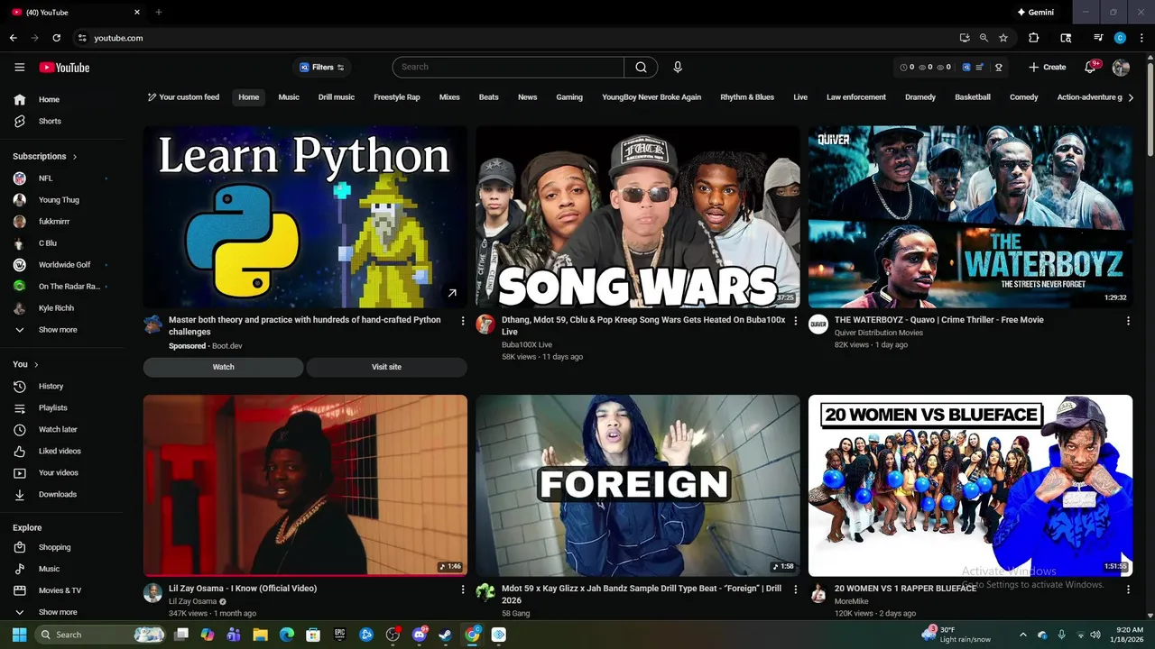Select the Drill music chip
The image size is (1155, 649).
tap(337, 97)
